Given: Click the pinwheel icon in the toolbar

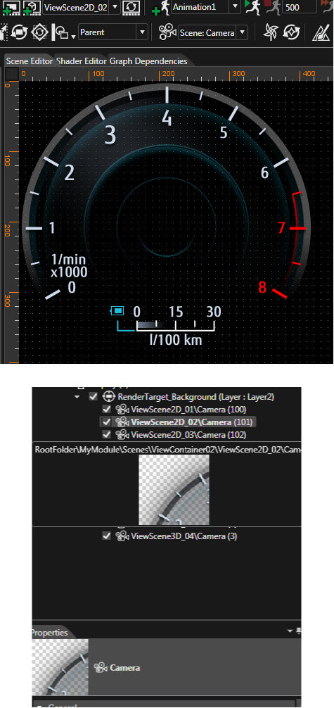Looking at the screenshot, I should coord(270,32).
